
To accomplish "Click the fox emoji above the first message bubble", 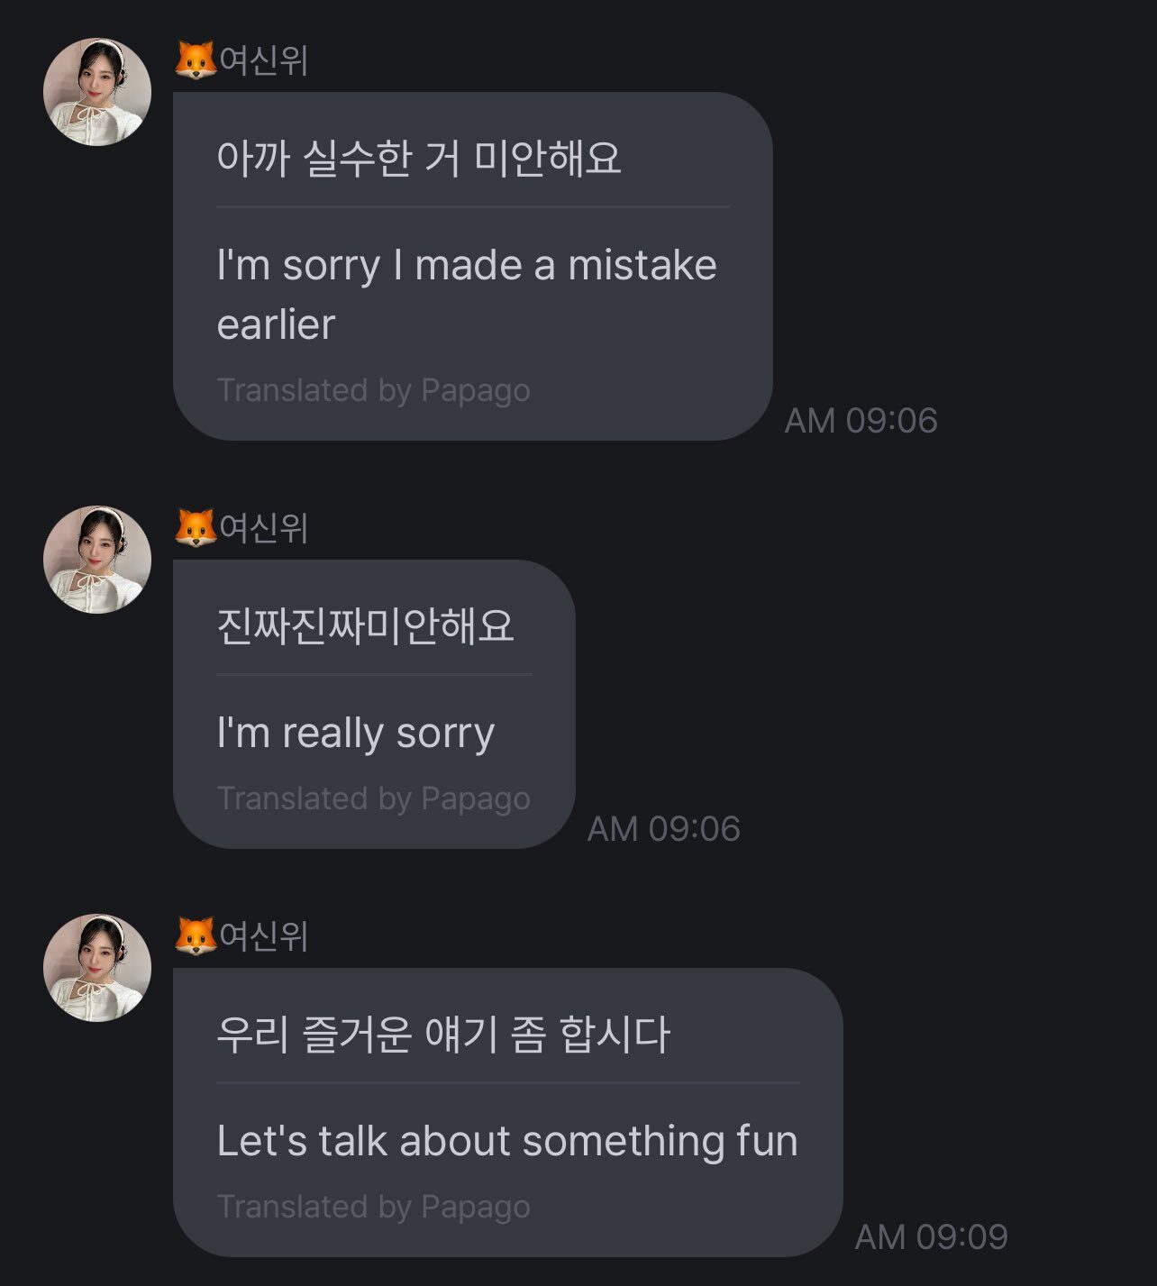I will click(196, 61).
